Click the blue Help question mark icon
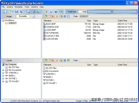Image resolution: width=139 pixels, height=103 pixels. tap(56, 12)
